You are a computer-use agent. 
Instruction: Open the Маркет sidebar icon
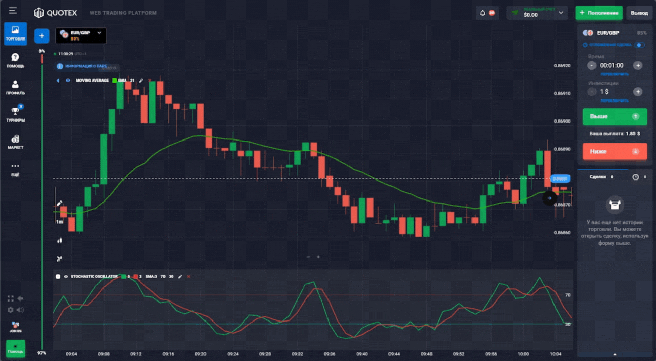[x=15, y=141]
